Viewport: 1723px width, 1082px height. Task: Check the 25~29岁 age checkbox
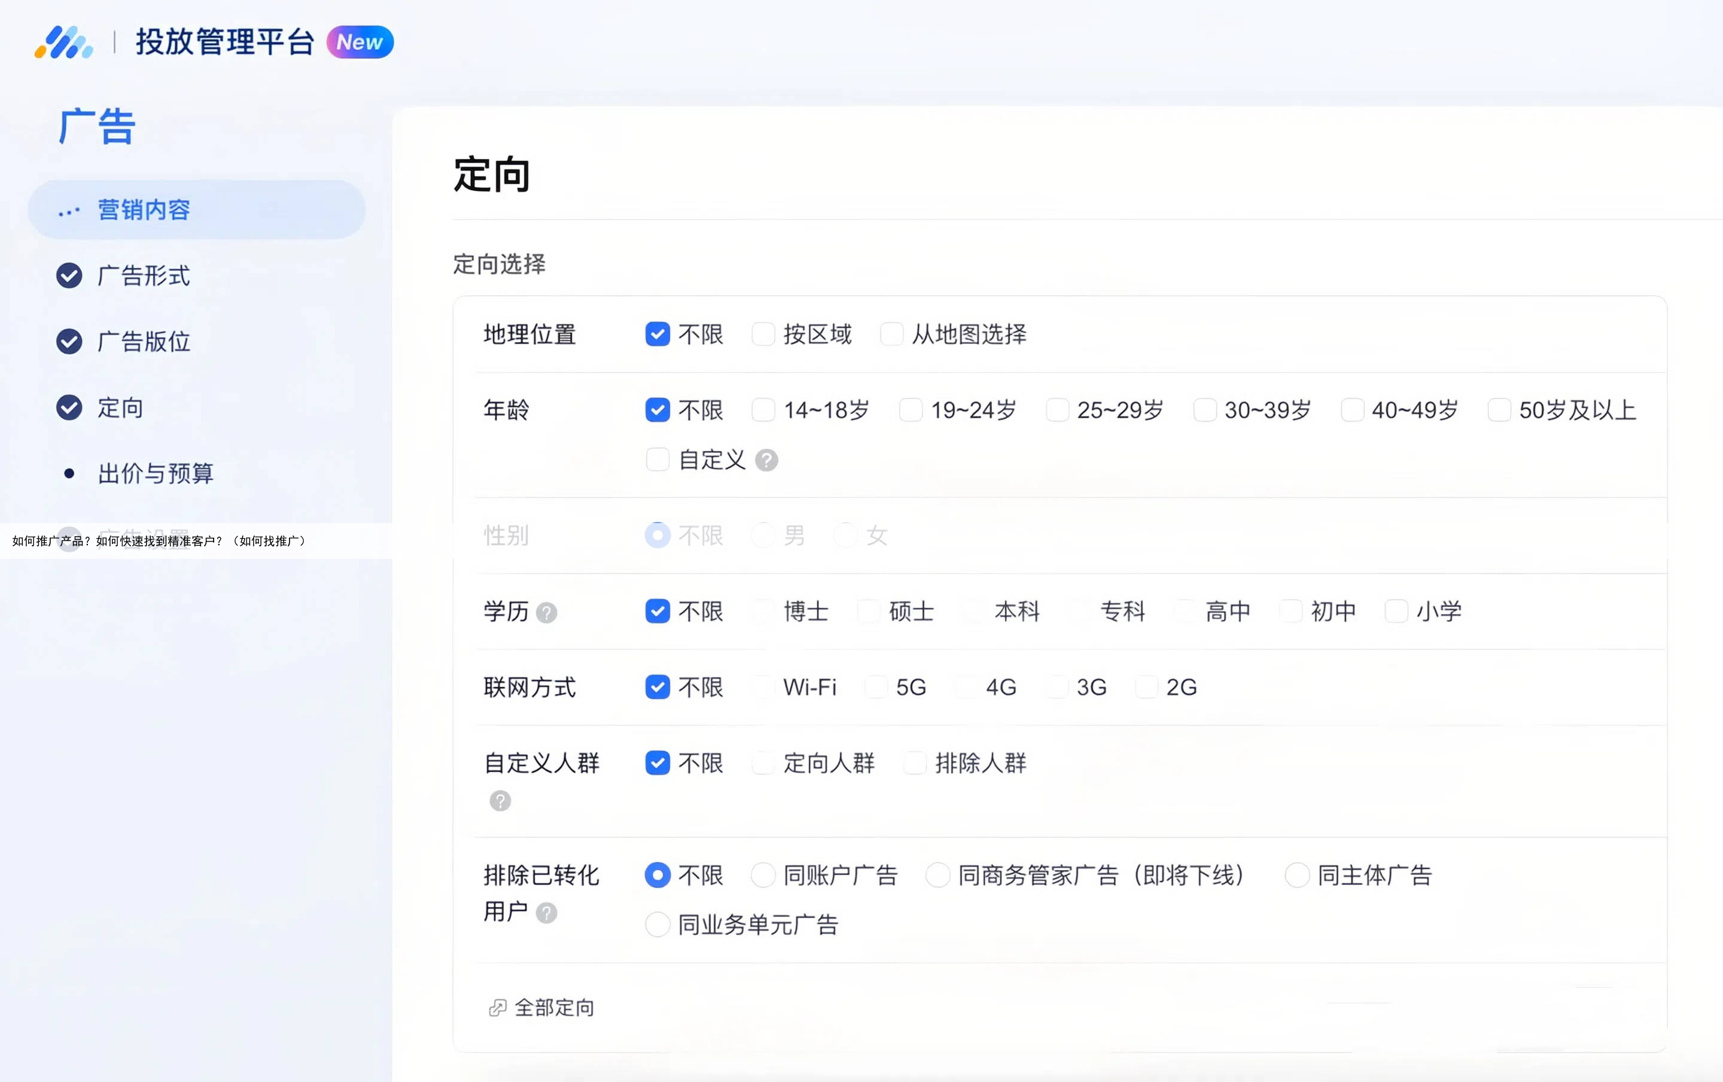click(1057, 410)
